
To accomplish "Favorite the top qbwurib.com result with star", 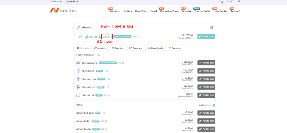I will pyautogui.click(x=138, y=36).
